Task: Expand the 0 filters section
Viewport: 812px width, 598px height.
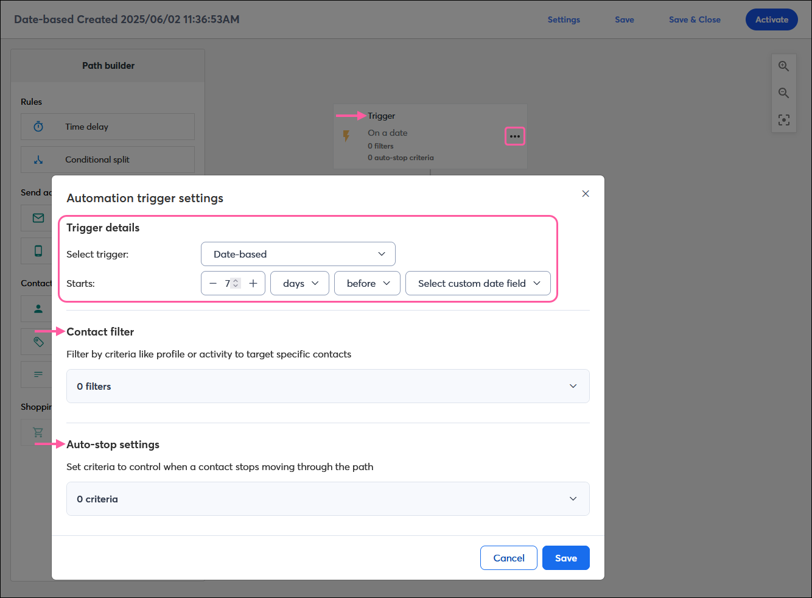Action: (x=328, y=386)
